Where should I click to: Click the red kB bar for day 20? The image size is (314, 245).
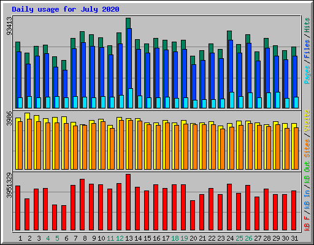pyautogui.click(x=193, y=215)
